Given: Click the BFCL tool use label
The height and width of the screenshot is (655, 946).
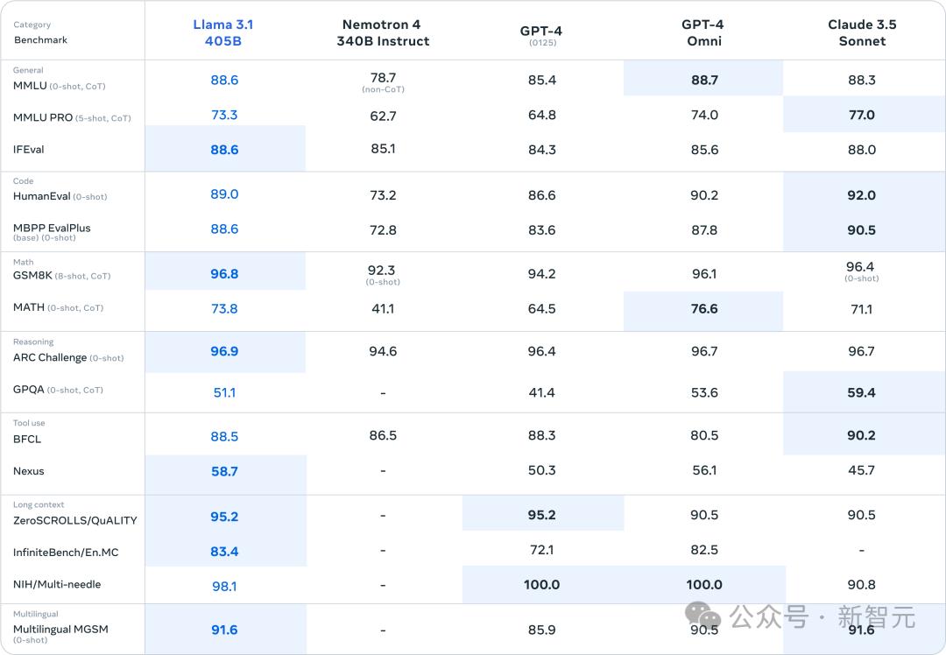Looking at the screenshot, I should 27,439.
